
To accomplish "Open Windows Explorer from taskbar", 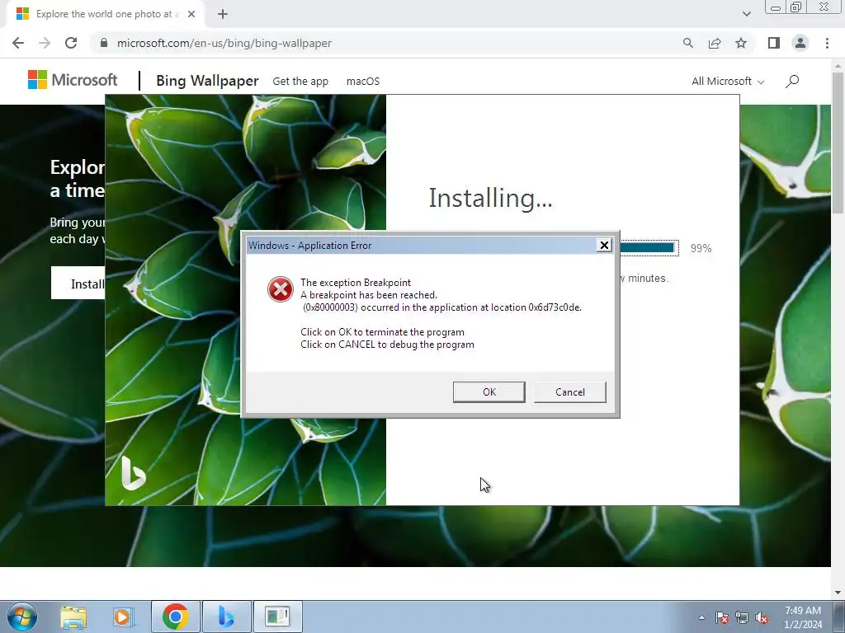I will click(73, 617).
